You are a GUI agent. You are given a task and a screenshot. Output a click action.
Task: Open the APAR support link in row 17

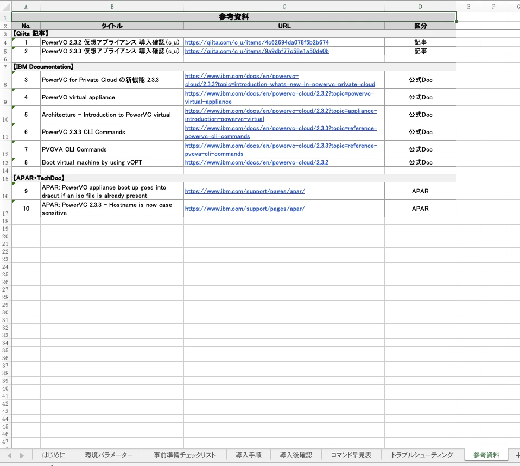pos(245,209)
